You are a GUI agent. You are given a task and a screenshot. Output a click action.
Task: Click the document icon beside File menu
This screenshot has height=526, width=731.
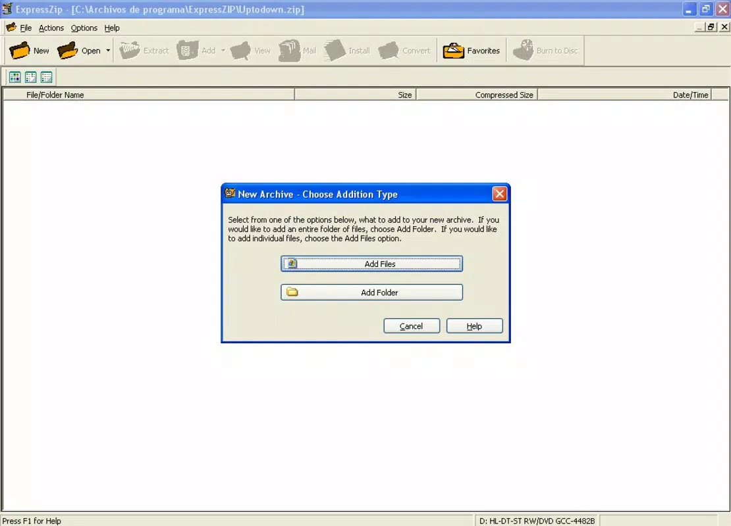click(x=11, y=28)
